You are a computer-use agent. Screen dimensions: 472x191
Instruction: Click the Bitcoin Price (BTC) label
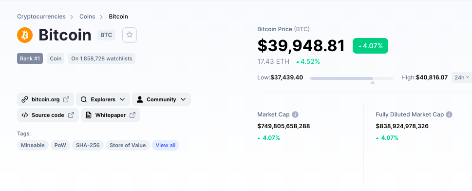283,29
